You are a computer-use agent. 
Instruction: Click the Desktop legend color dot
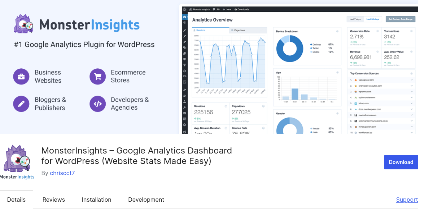(x=311, y=45)
